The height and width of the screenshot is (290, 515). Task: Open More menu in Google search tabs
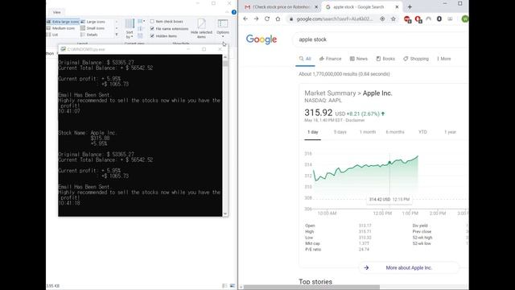[443, 59]
